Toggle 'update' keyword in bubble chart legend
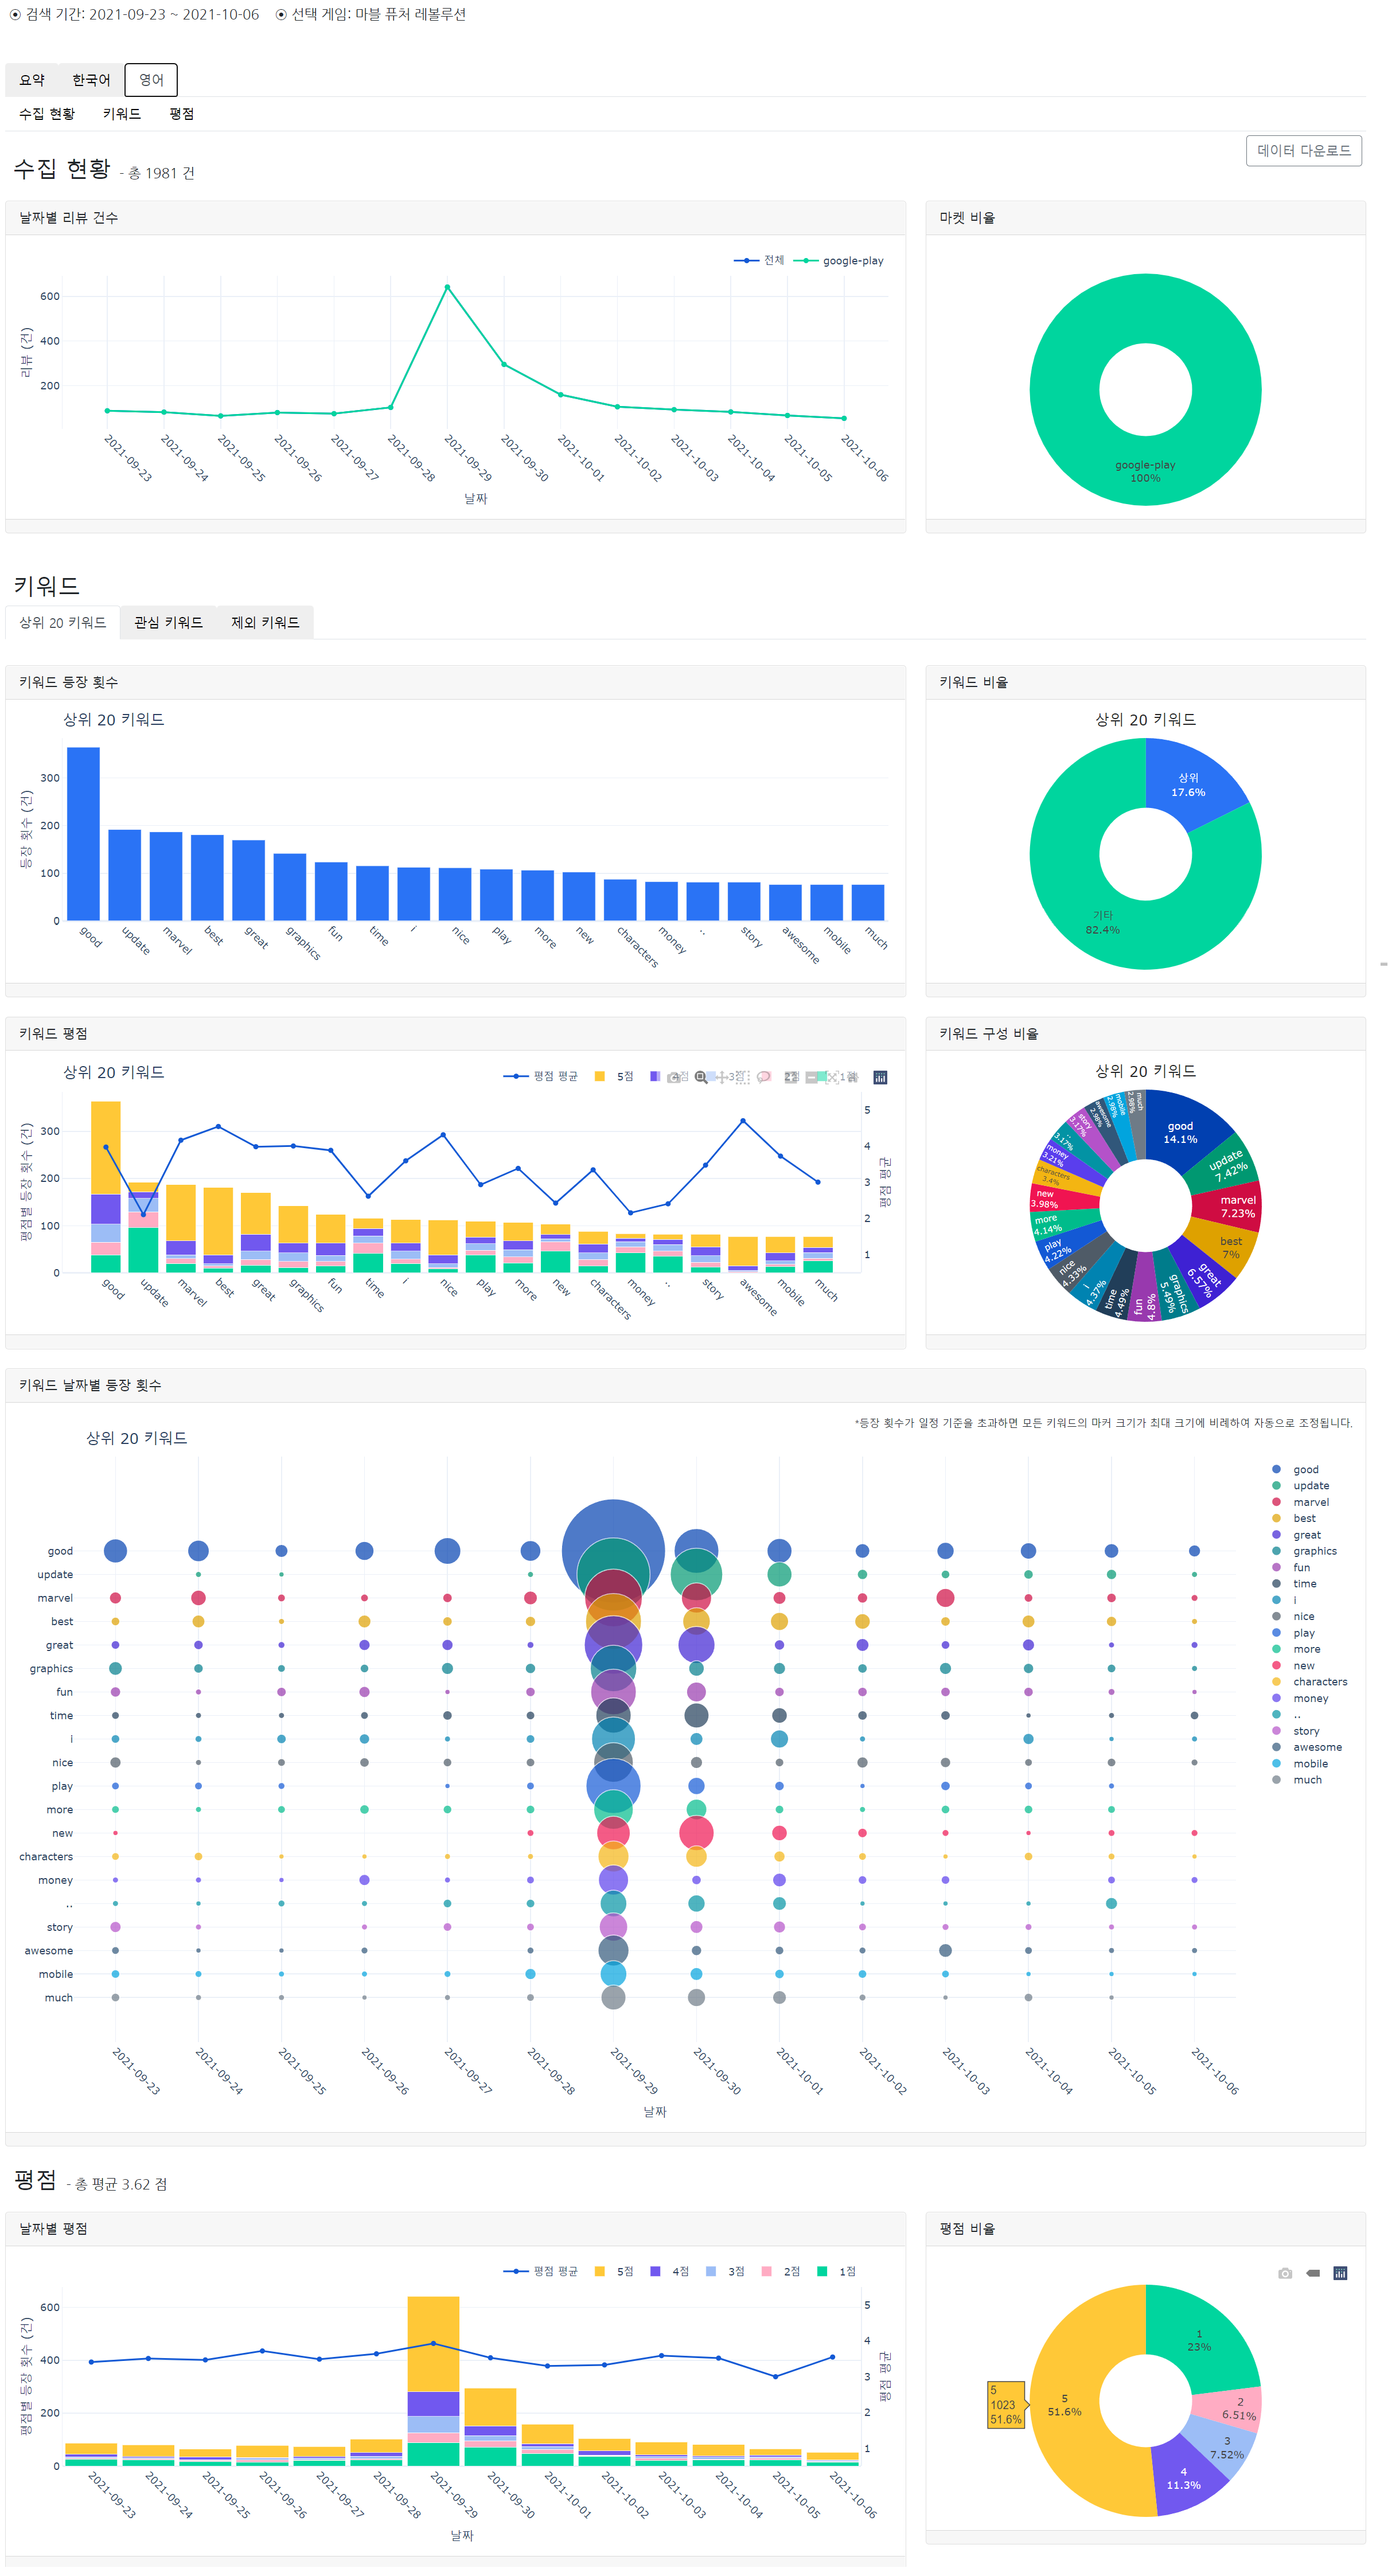The image size is (1388, 2576). (x=1310, y=1486)
